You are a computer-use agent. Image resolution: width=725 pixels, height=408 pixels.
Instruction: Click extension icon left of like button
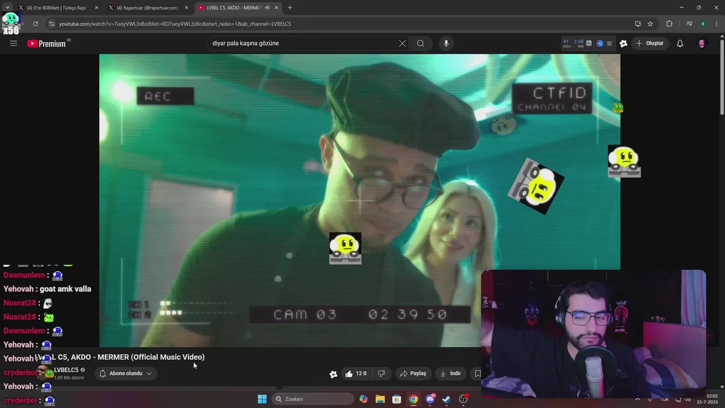click(333, 374)
